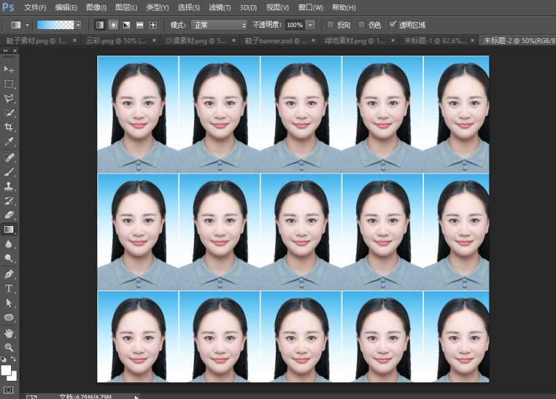556x399 pixels.
Task: Select the Horizontal Type tool
Action: (9, 288)
